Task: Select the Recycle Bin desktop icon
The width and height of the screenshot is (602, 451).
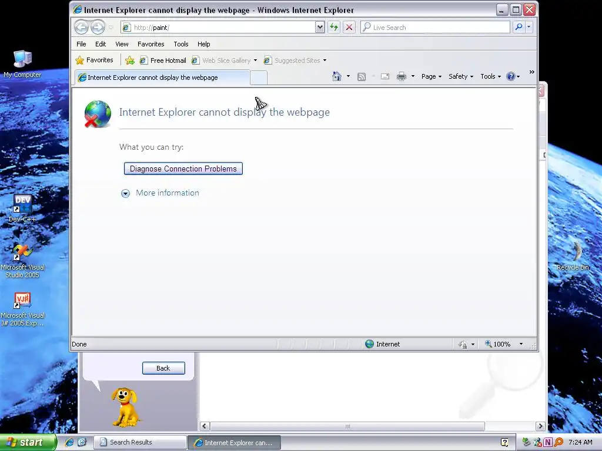Action: click(x=573, y=256)
